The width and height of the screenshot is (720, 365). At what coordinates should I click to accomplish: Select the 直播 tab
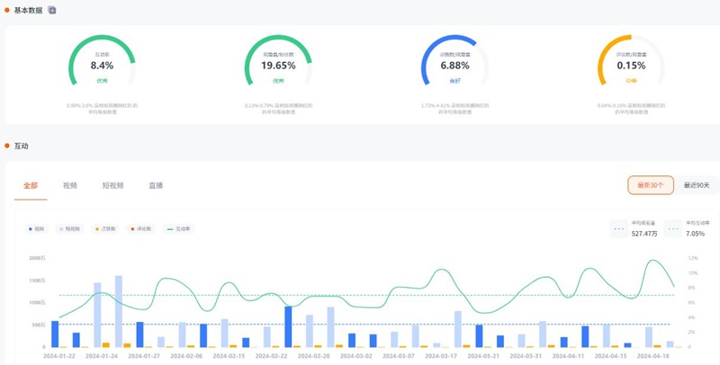[x=156, y=186]
